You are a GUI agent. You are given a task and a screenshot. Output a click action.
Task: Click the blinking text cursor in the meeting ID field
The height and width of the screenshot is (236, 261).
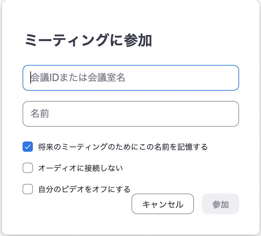31,78
